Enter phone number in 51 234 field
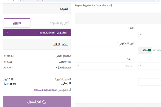Viewport: 161px width, 107px height. coord(156,50)
